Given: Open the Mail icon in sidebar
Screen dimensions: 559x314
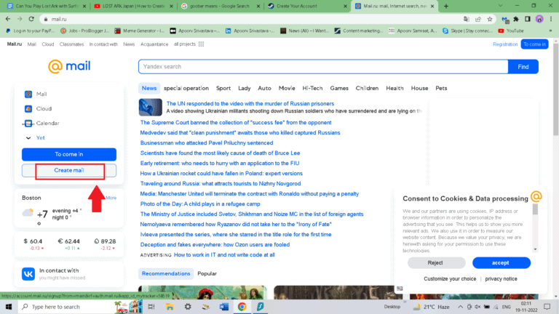Looking at the screenshot, I should (x=28, y=94).
